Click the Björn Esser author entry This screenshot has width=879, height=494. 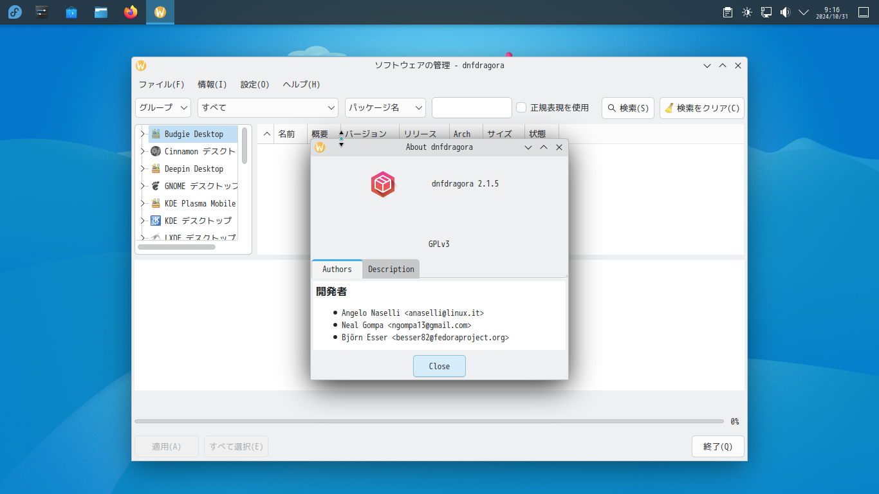(x=425, y=337)
